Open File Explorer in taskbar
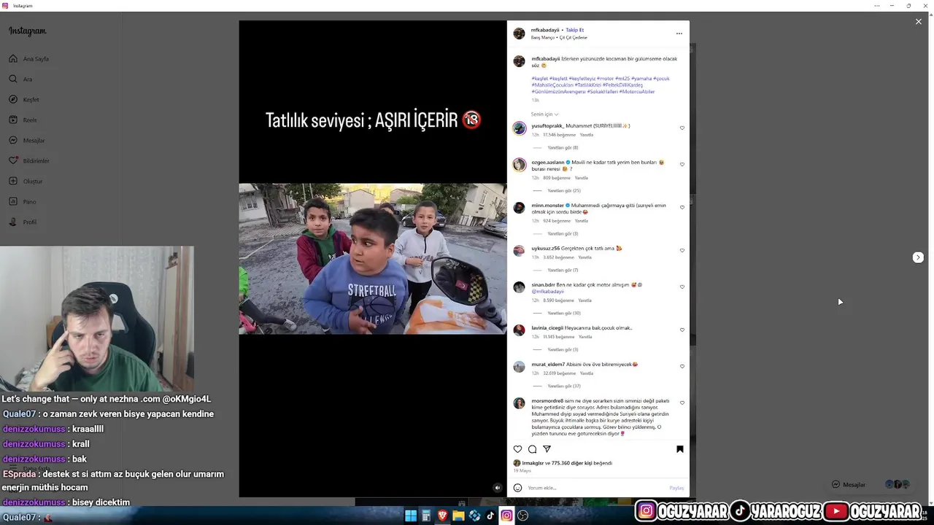The image size is (934, 525). click(458, 516)
